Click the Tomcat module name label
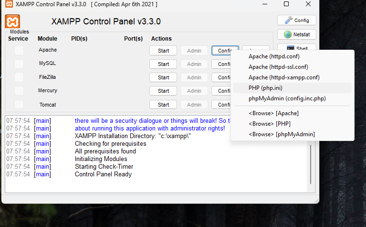This screenshot has width=366, height=227. pos(48,105)
